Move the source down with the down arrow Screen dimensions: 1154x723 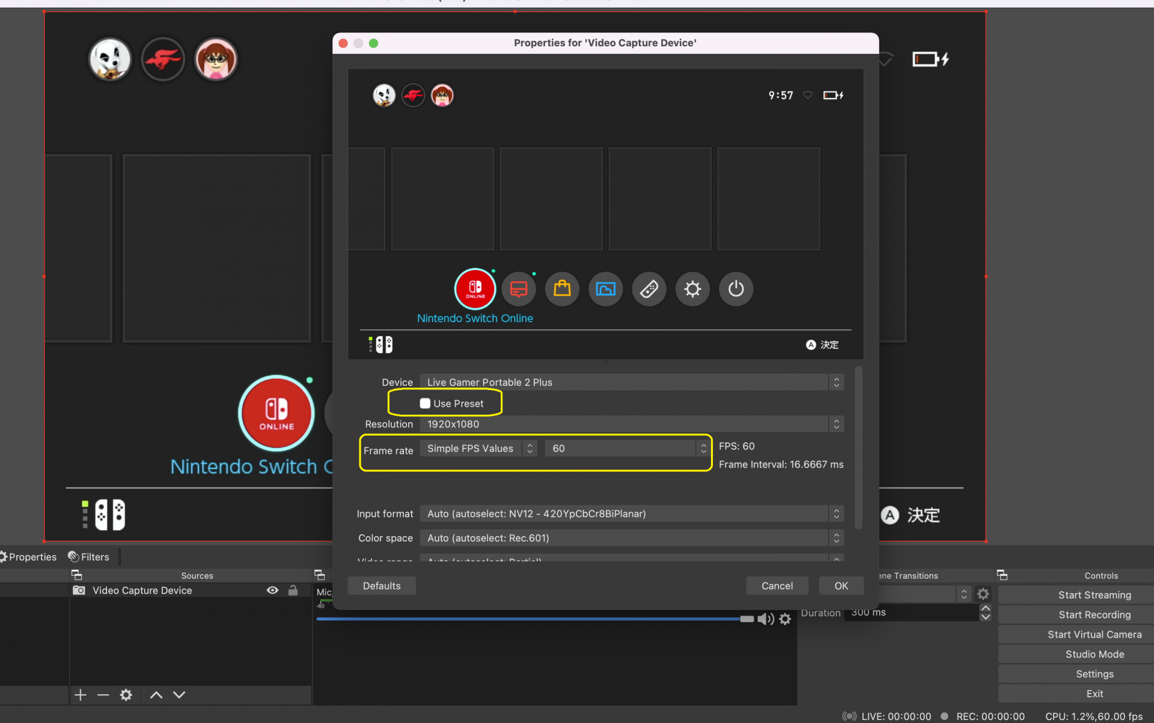179,695
